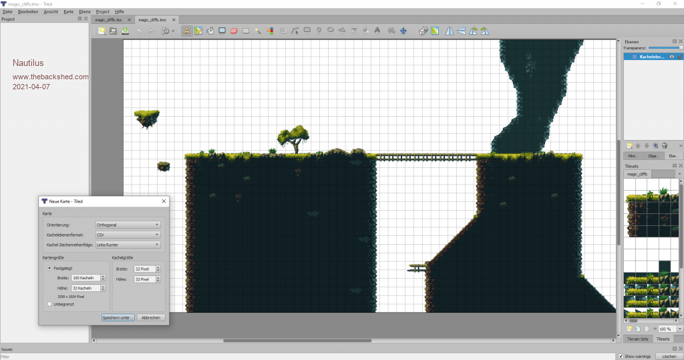Open the Kachel-Zeichenreihenfolge dropdown
This screenshot has height=360, width=684.
(128, 245)
